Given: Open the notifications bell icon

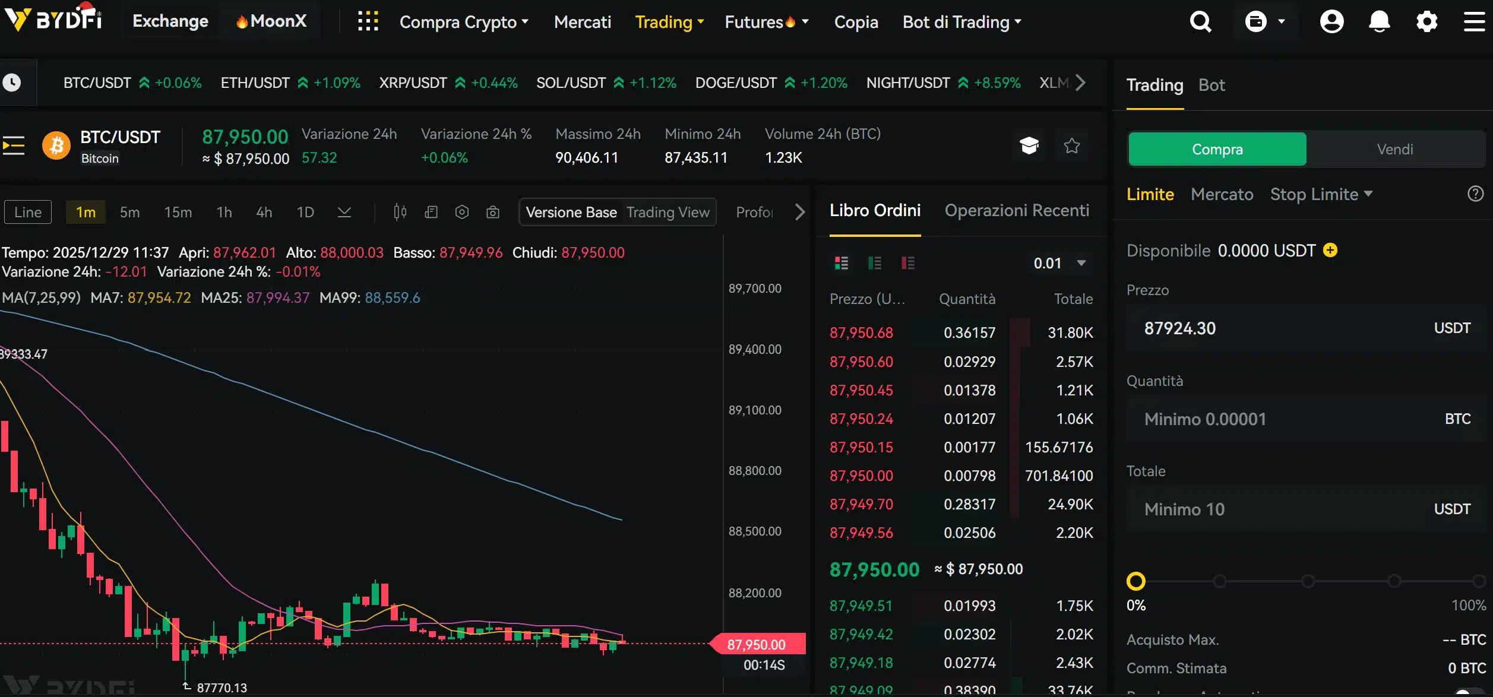Looking at the screenshot, I should (x=1379, y=21).
